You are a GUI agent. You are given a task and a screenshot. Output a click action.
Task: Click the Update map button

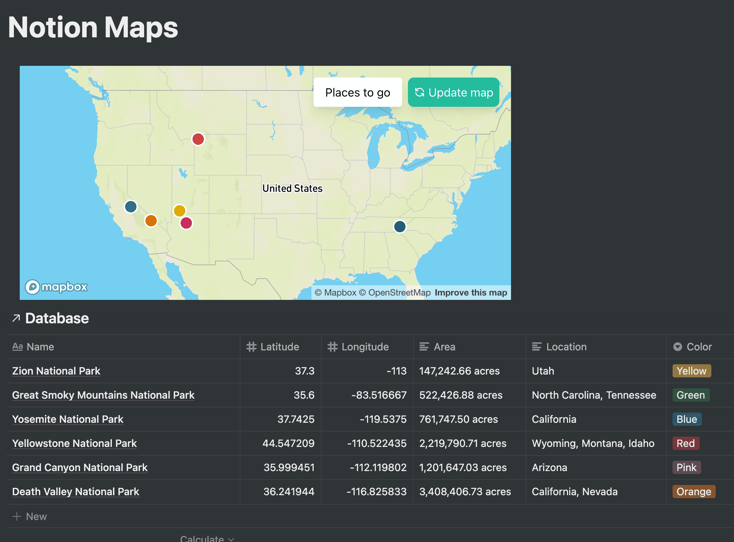454,92
